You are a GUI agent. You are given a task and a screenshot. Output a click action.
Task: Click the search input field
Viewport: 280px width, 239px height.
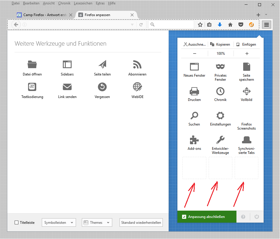pyautogui.click(x=172, y=25)
